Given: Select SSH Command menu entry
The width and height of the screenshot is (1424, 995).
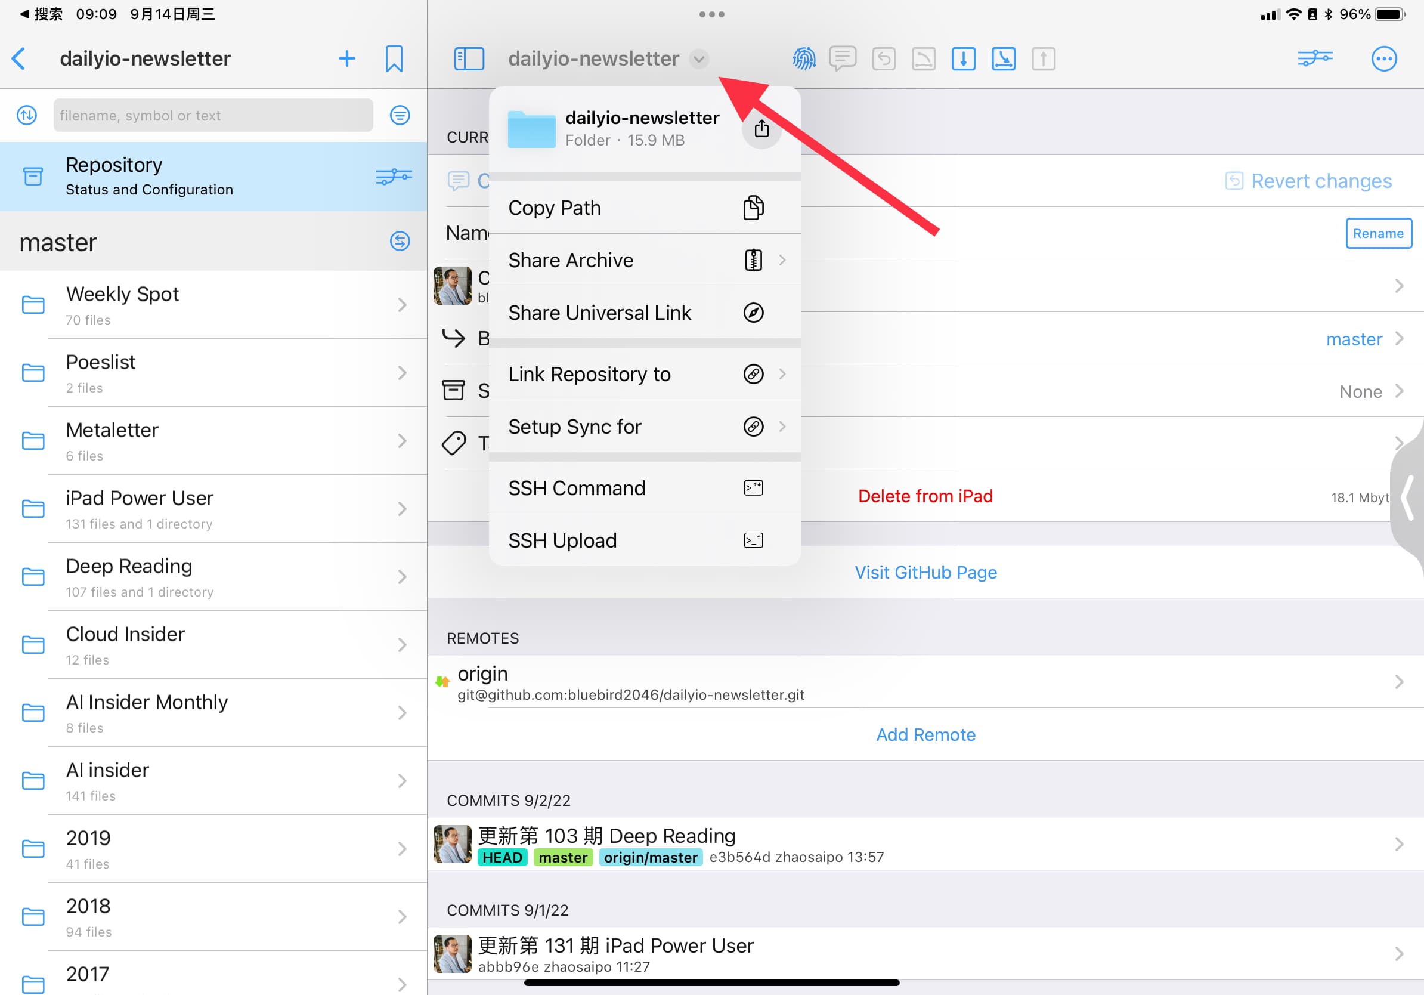Looking at the screenshot, I should click(x=645, y=488).
